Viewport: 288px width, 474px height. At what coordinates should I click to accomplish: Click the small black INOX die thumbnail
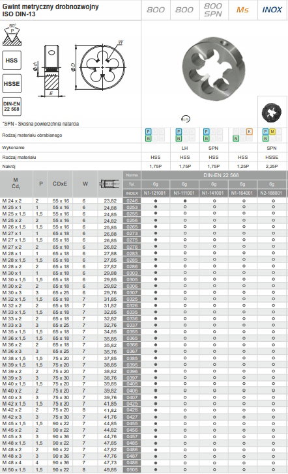[271, 113]
